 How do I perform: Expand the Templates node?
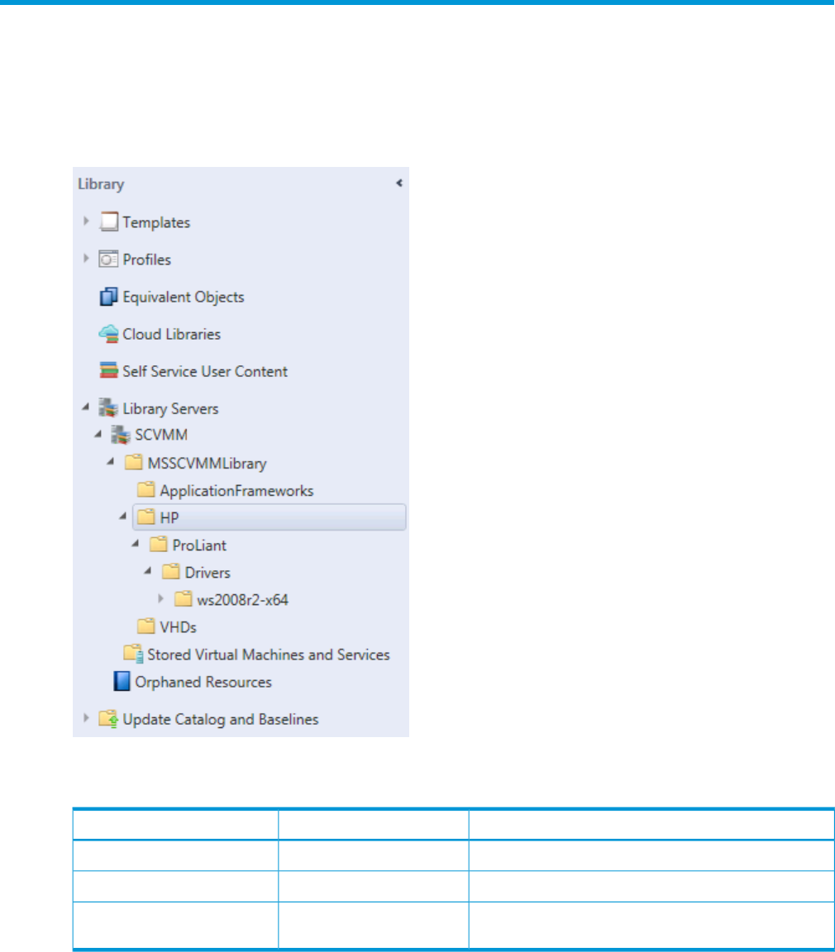coord(86,221)
